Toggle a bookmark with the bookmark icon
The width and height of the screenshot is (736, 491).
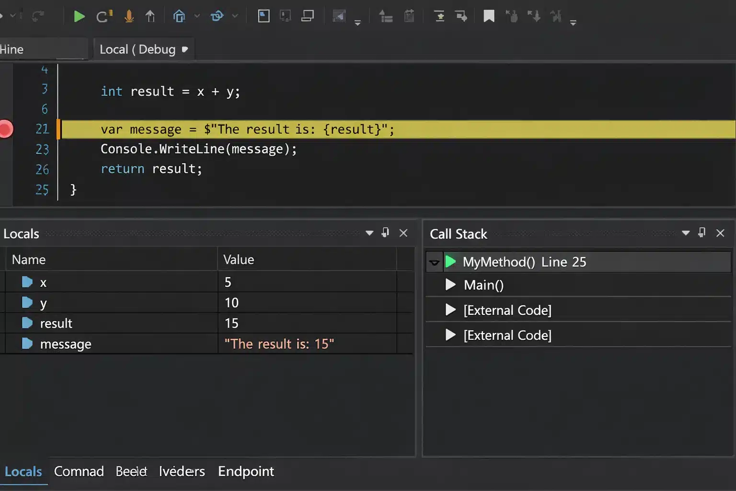pyautogui.click(x=489, y=16)
